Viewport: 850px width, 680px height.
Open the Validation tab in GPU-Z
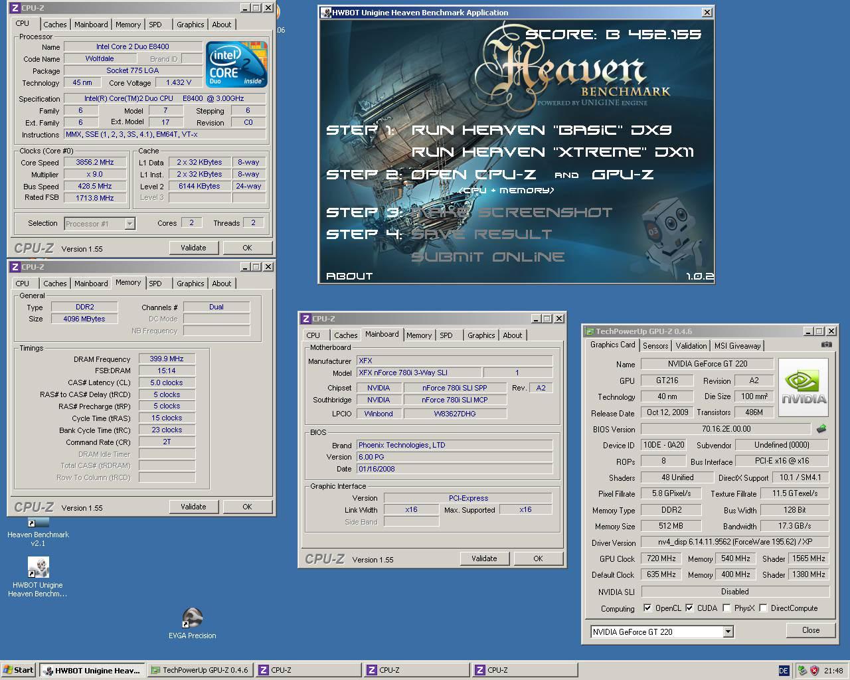(691, 346)
